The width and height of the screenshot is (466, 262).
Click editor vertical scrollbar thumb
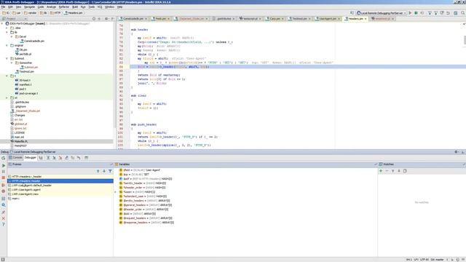tap(465, 40)
